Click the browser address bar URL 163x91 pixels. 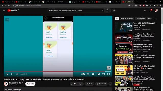[x=28, y=6]
